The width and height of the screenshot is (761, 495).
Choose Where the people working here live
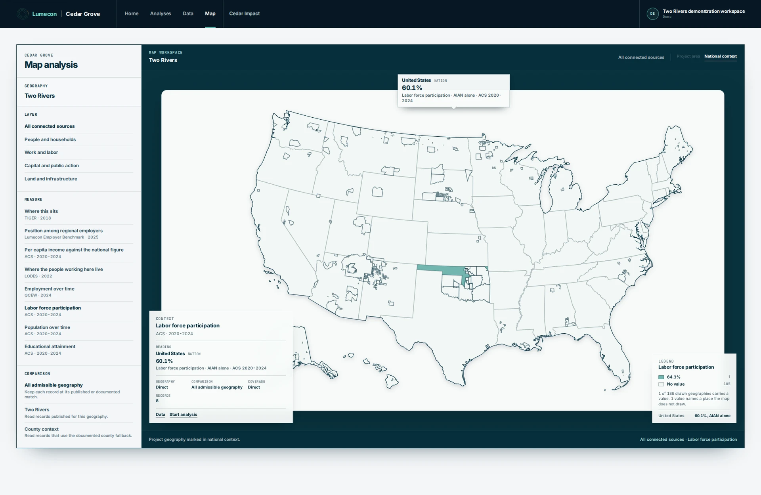pyautogui.click(x=78, y=272)
